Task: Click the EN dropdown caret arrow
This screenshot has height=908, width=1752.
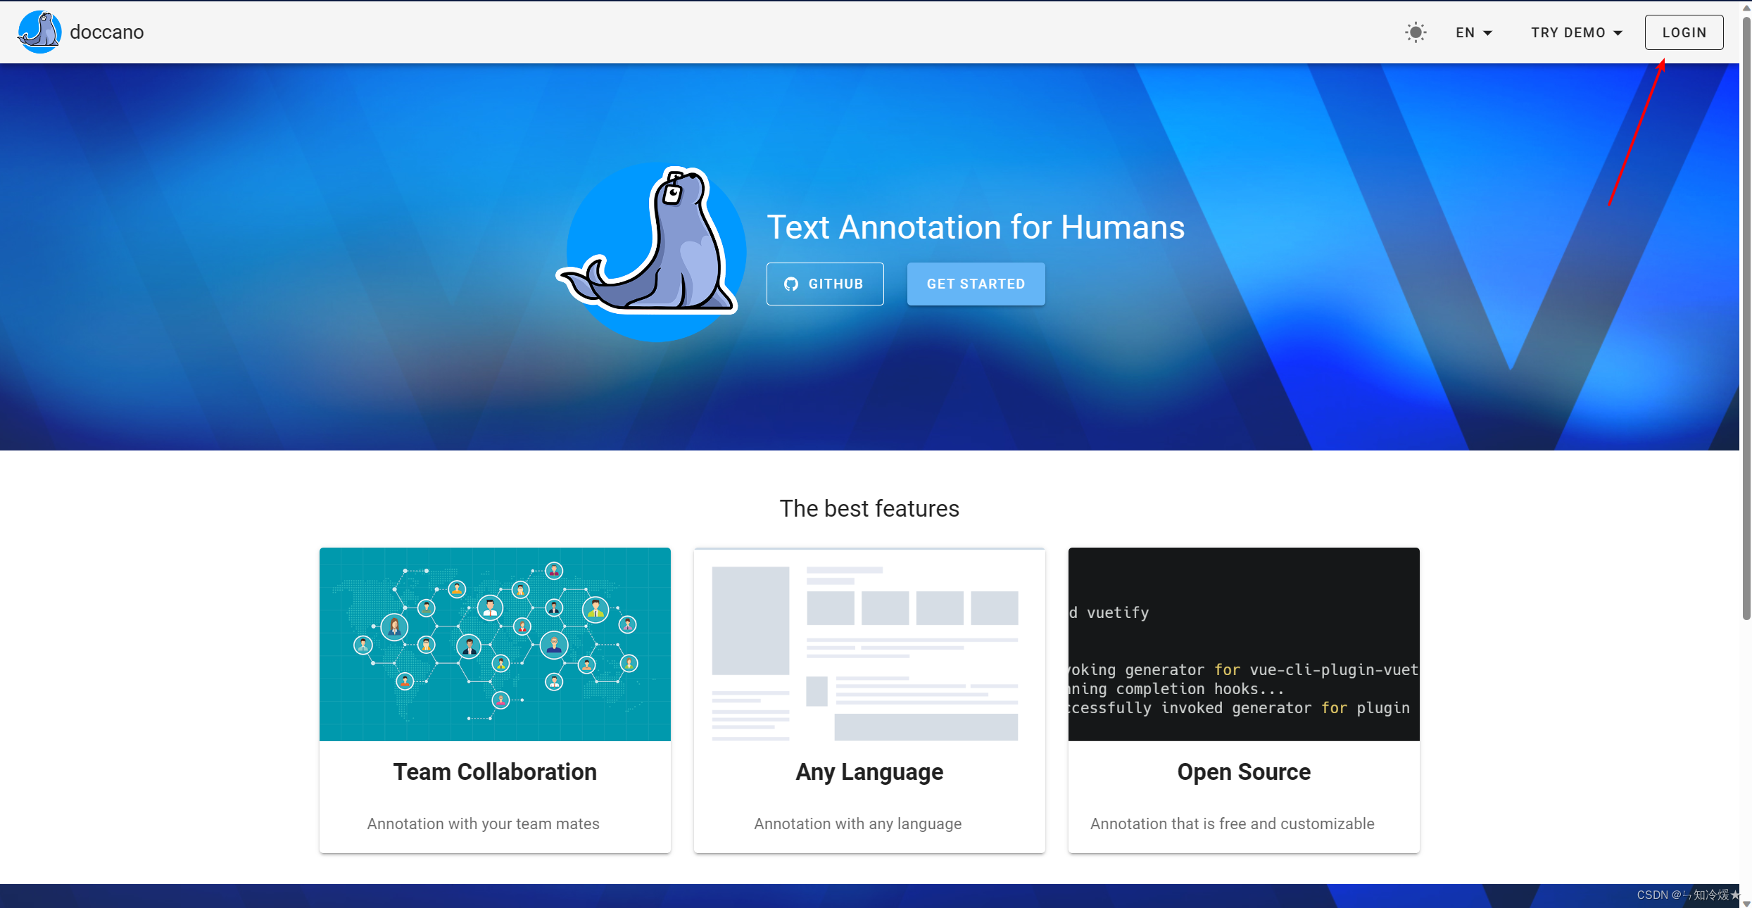Action: point(1487,33)
